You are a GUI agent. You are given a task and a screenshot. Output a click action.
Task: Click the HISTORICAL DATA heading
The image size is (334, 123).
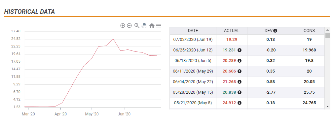click(x=30, y=12)
